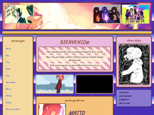This screenshot has height=115, width=154.
Task: Click the personajes sidebar heading
Action: pos(18,41)
